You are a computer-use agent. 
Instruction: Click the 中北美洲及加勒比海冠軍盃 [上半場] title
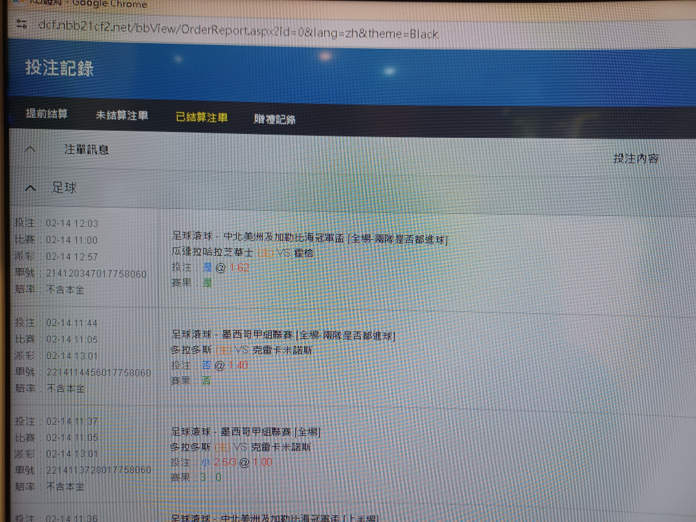coord(300,517)
